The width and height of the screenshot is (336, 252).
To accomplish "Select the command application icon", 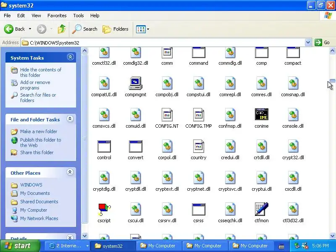I will click(198, 52).
